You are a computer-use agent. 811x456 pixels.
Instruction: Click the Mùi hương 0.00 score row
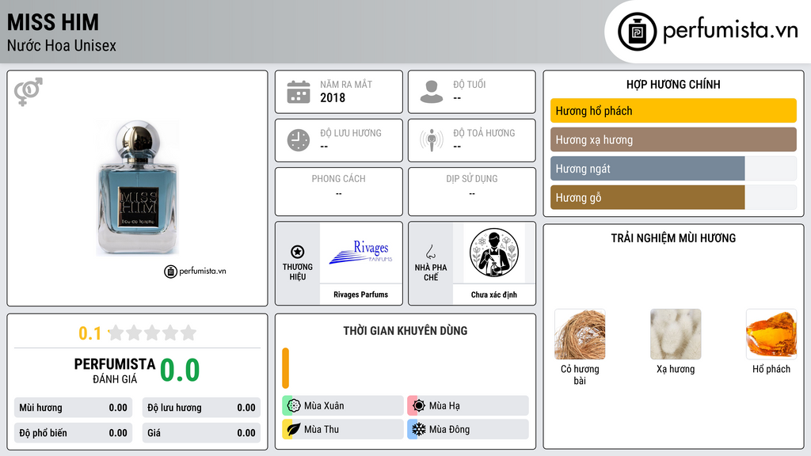tap(73, 408)
